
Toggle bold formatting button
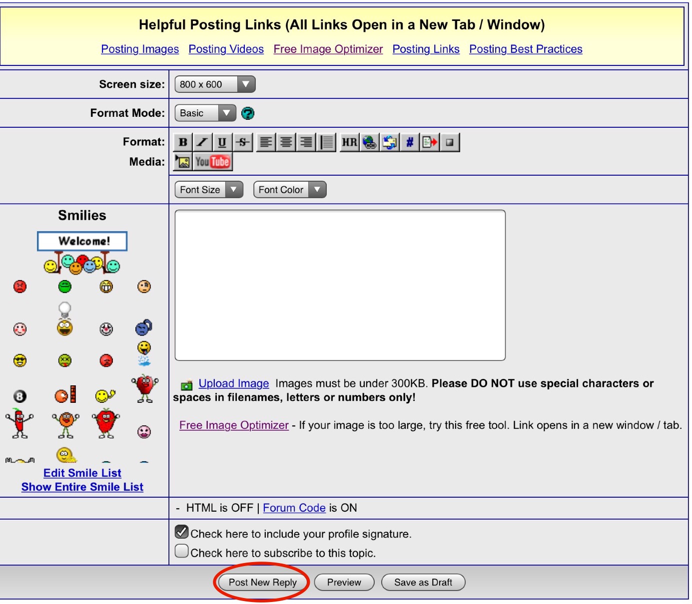183,142
